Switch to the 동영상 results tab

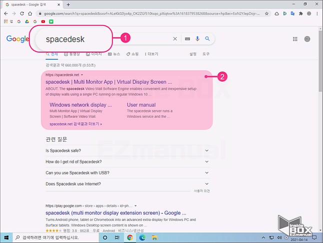click(72, 54)
